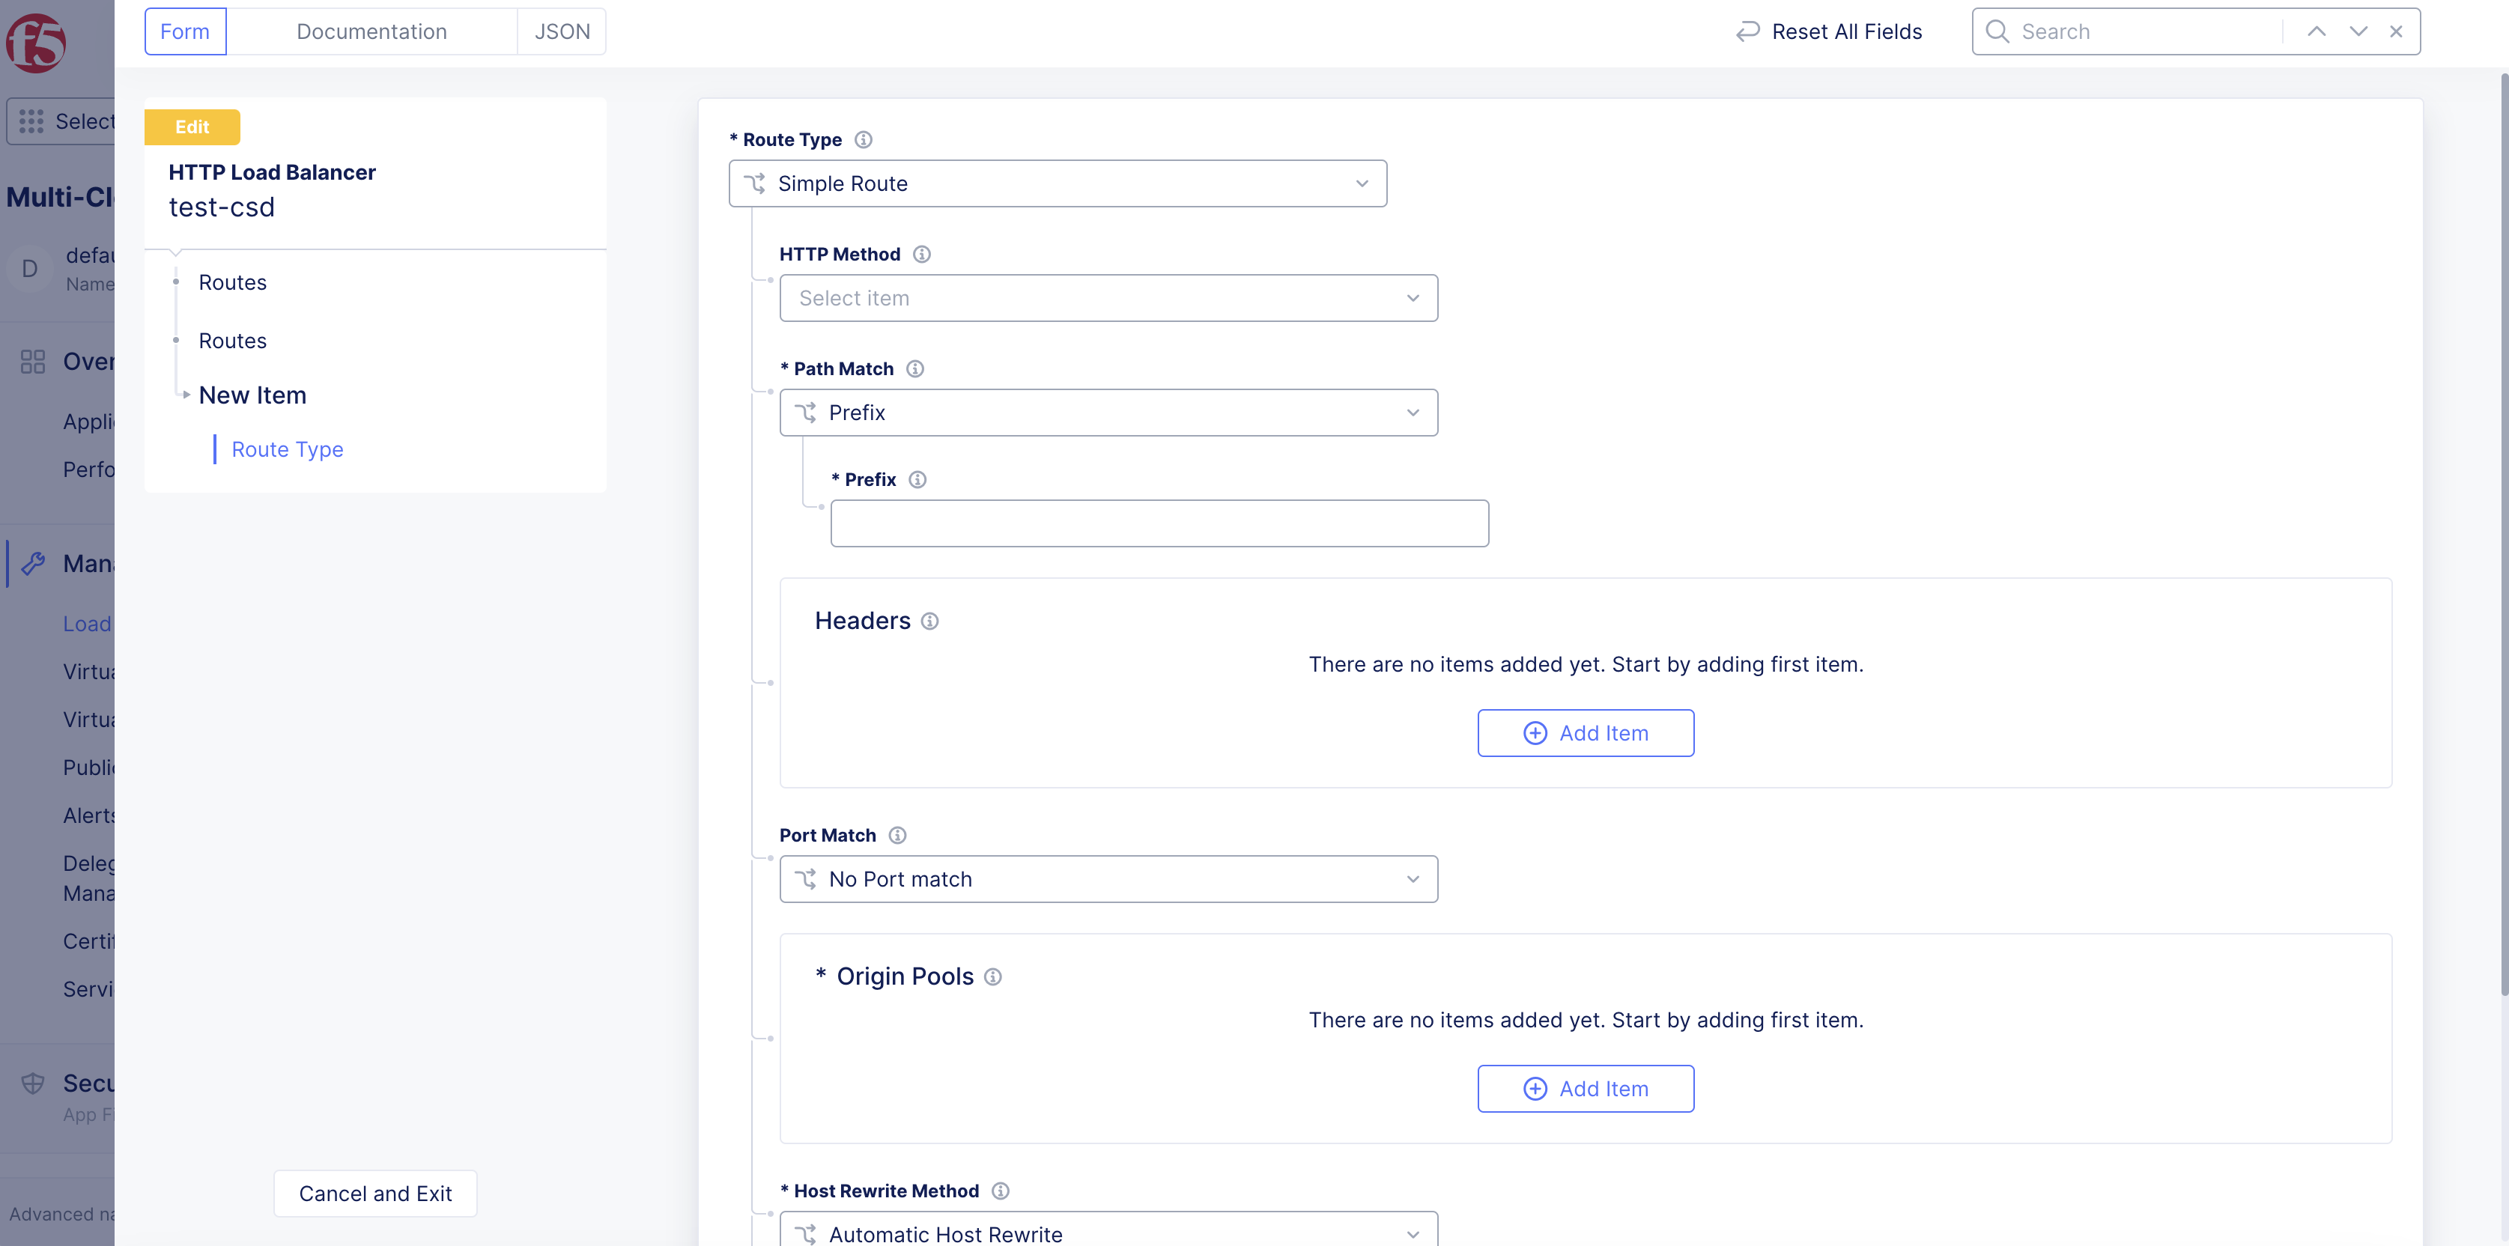Click the Host Rewrite Method info icon
The height and width of the screenshot is (1246, 2509).
[x=1001, y=1191]
